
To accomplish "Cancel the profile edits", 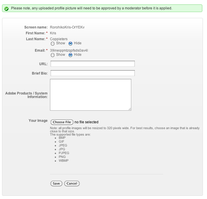I will (72, 183).
